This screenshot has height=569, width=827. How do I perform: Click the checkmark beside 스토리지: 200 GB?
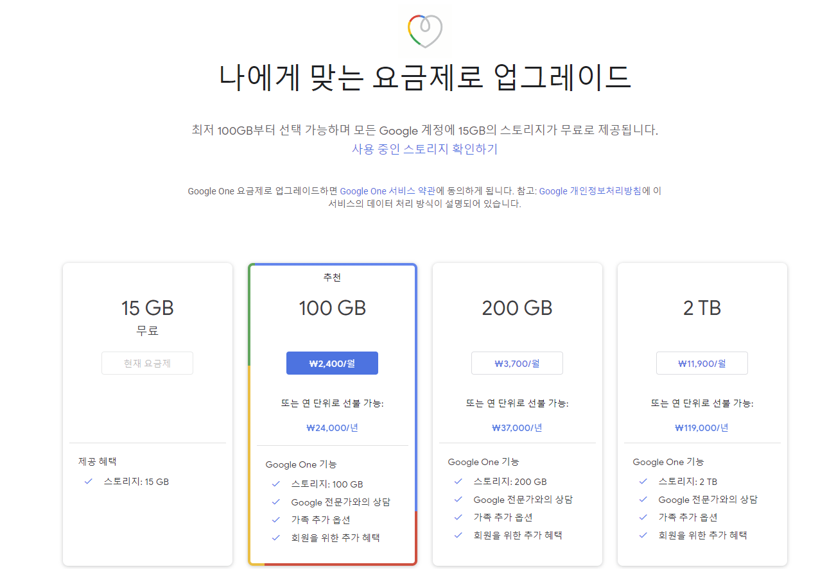(458, 481)
